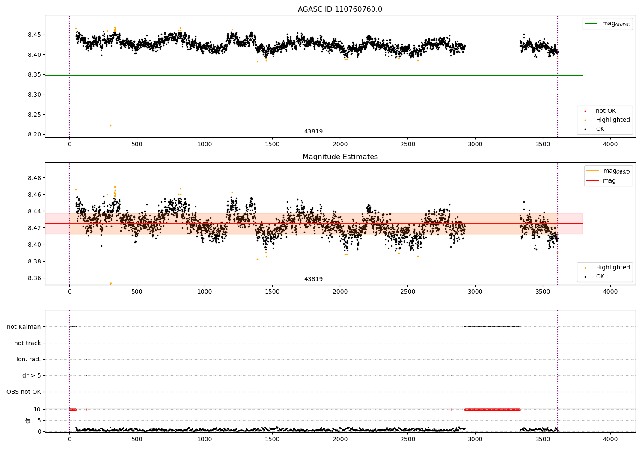Click the 8.44 y-axis tick label

35,211
